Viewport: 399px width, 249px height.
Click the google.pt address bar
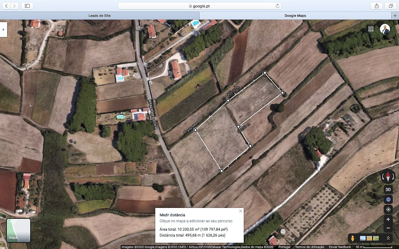point(199,6)
